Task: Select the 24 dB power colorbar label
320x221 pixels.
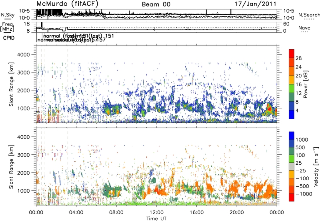Action: (x=298, y=67)
